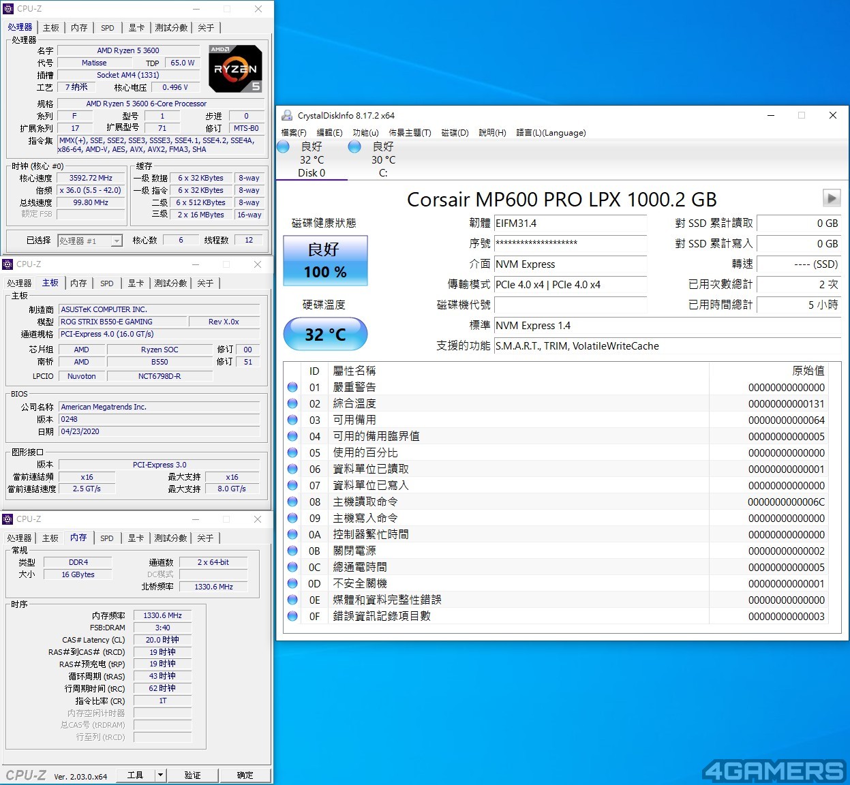Screen dimensions: 850x785
Task: Click the 验证 button in CPU-Z
Action: coord(192,775)
